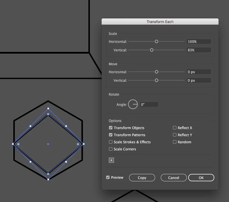
Task: Click the Rotate Angle 0° field
Action: click(x=149, y=104)
